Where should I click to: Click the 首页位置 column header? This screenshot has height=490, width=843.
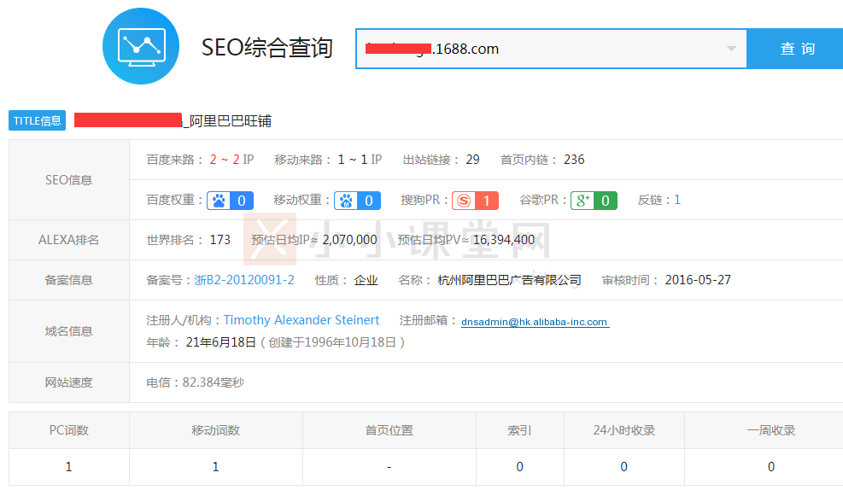point(389,430)
